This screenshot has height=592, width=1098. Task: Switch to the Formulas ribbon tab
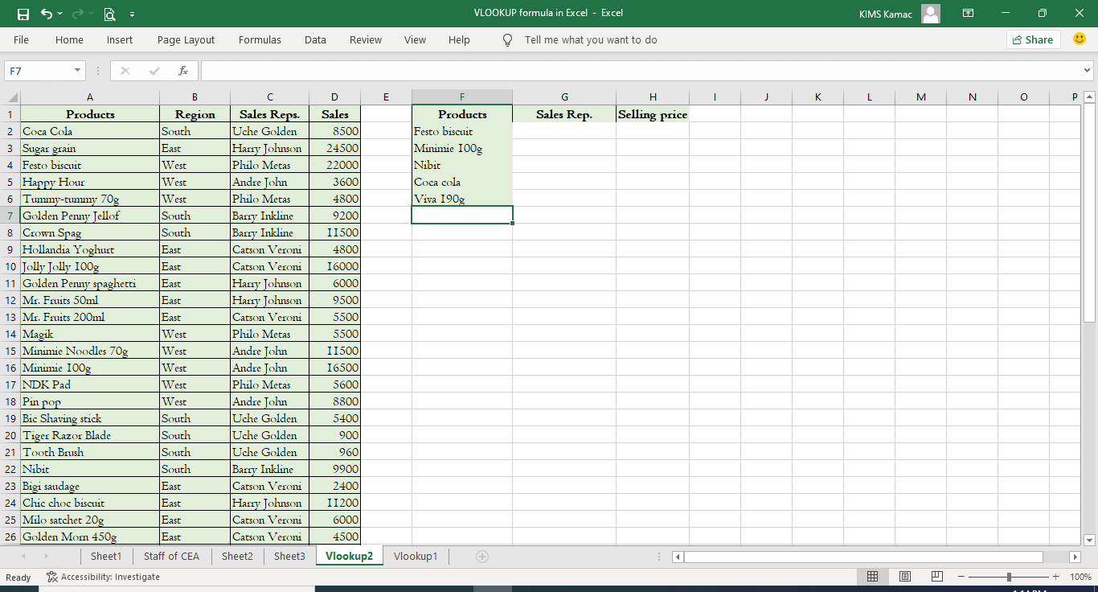point(260,39)
